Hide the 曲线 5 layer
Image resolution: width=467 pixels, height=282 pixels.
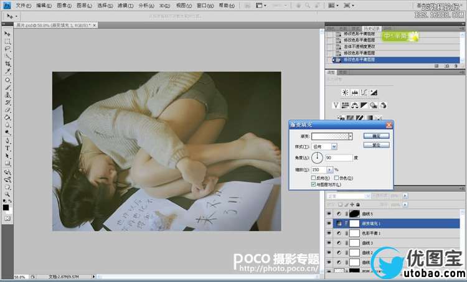[329, 214]
